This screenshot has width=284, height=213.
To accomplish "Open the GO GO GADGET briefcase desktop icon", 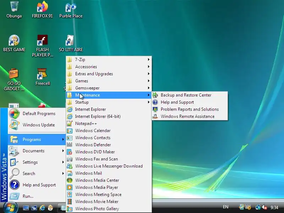I will (14, 80).
